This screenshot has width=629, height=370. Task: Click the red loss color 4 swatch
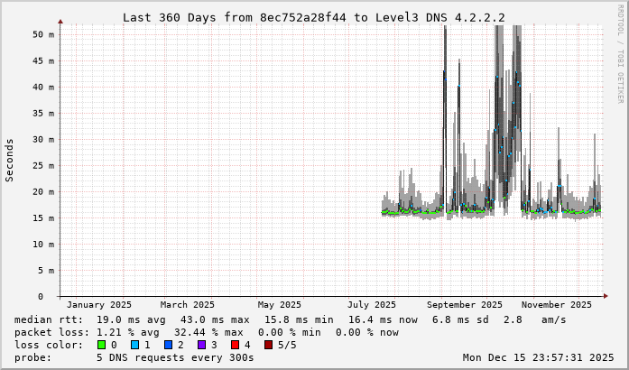233,345
